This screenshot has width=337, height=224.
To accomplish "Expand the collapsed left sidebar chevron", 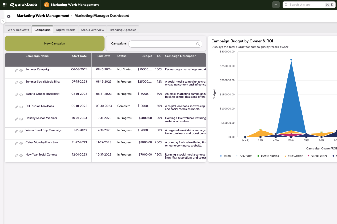I will (x=3, y=21).
